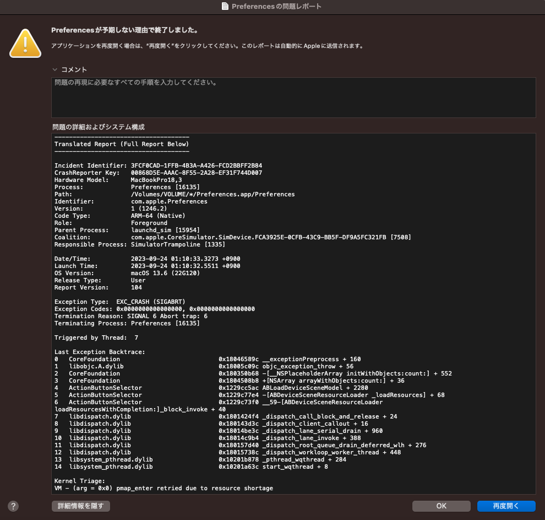Click the Release Type User line

pos(100,280)
